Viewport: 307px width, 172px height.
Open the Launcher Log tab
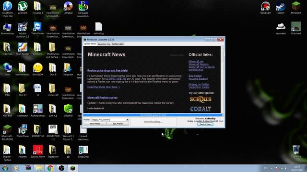coord(104,44)
